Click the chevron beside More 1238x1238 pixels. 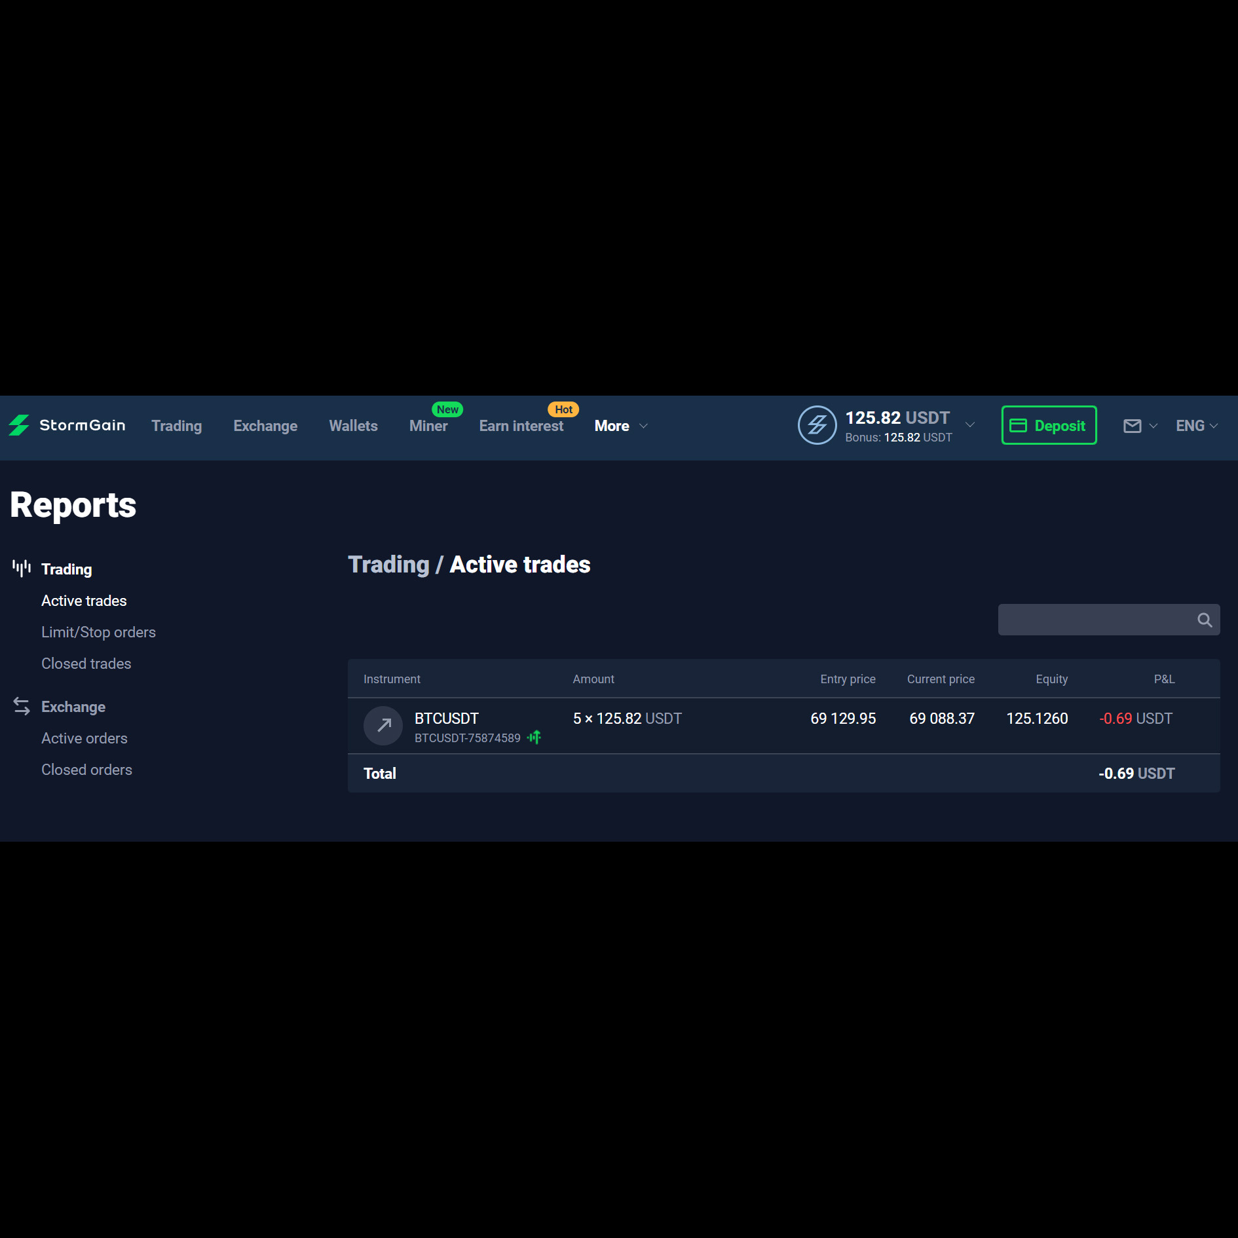[644, 426]
